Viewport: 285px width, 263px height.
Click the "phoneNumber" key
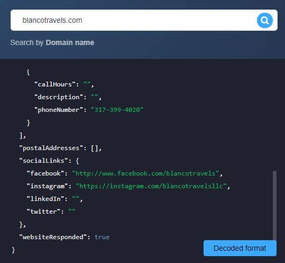[59, 110]
